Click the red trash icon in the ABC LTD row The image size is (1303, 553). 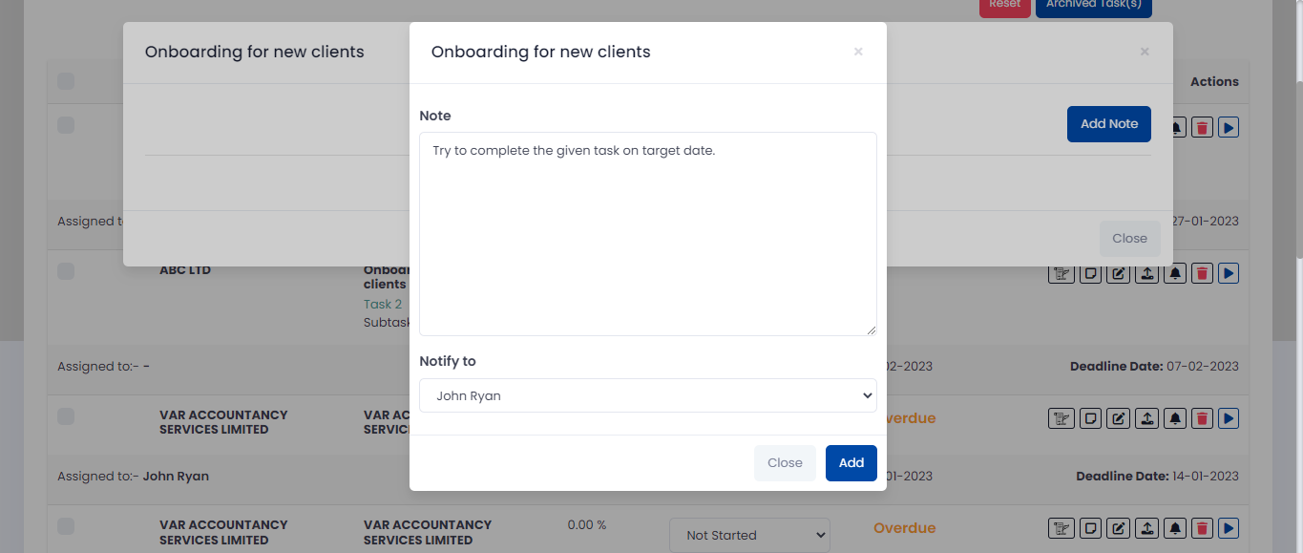[x=1202, y=273]
